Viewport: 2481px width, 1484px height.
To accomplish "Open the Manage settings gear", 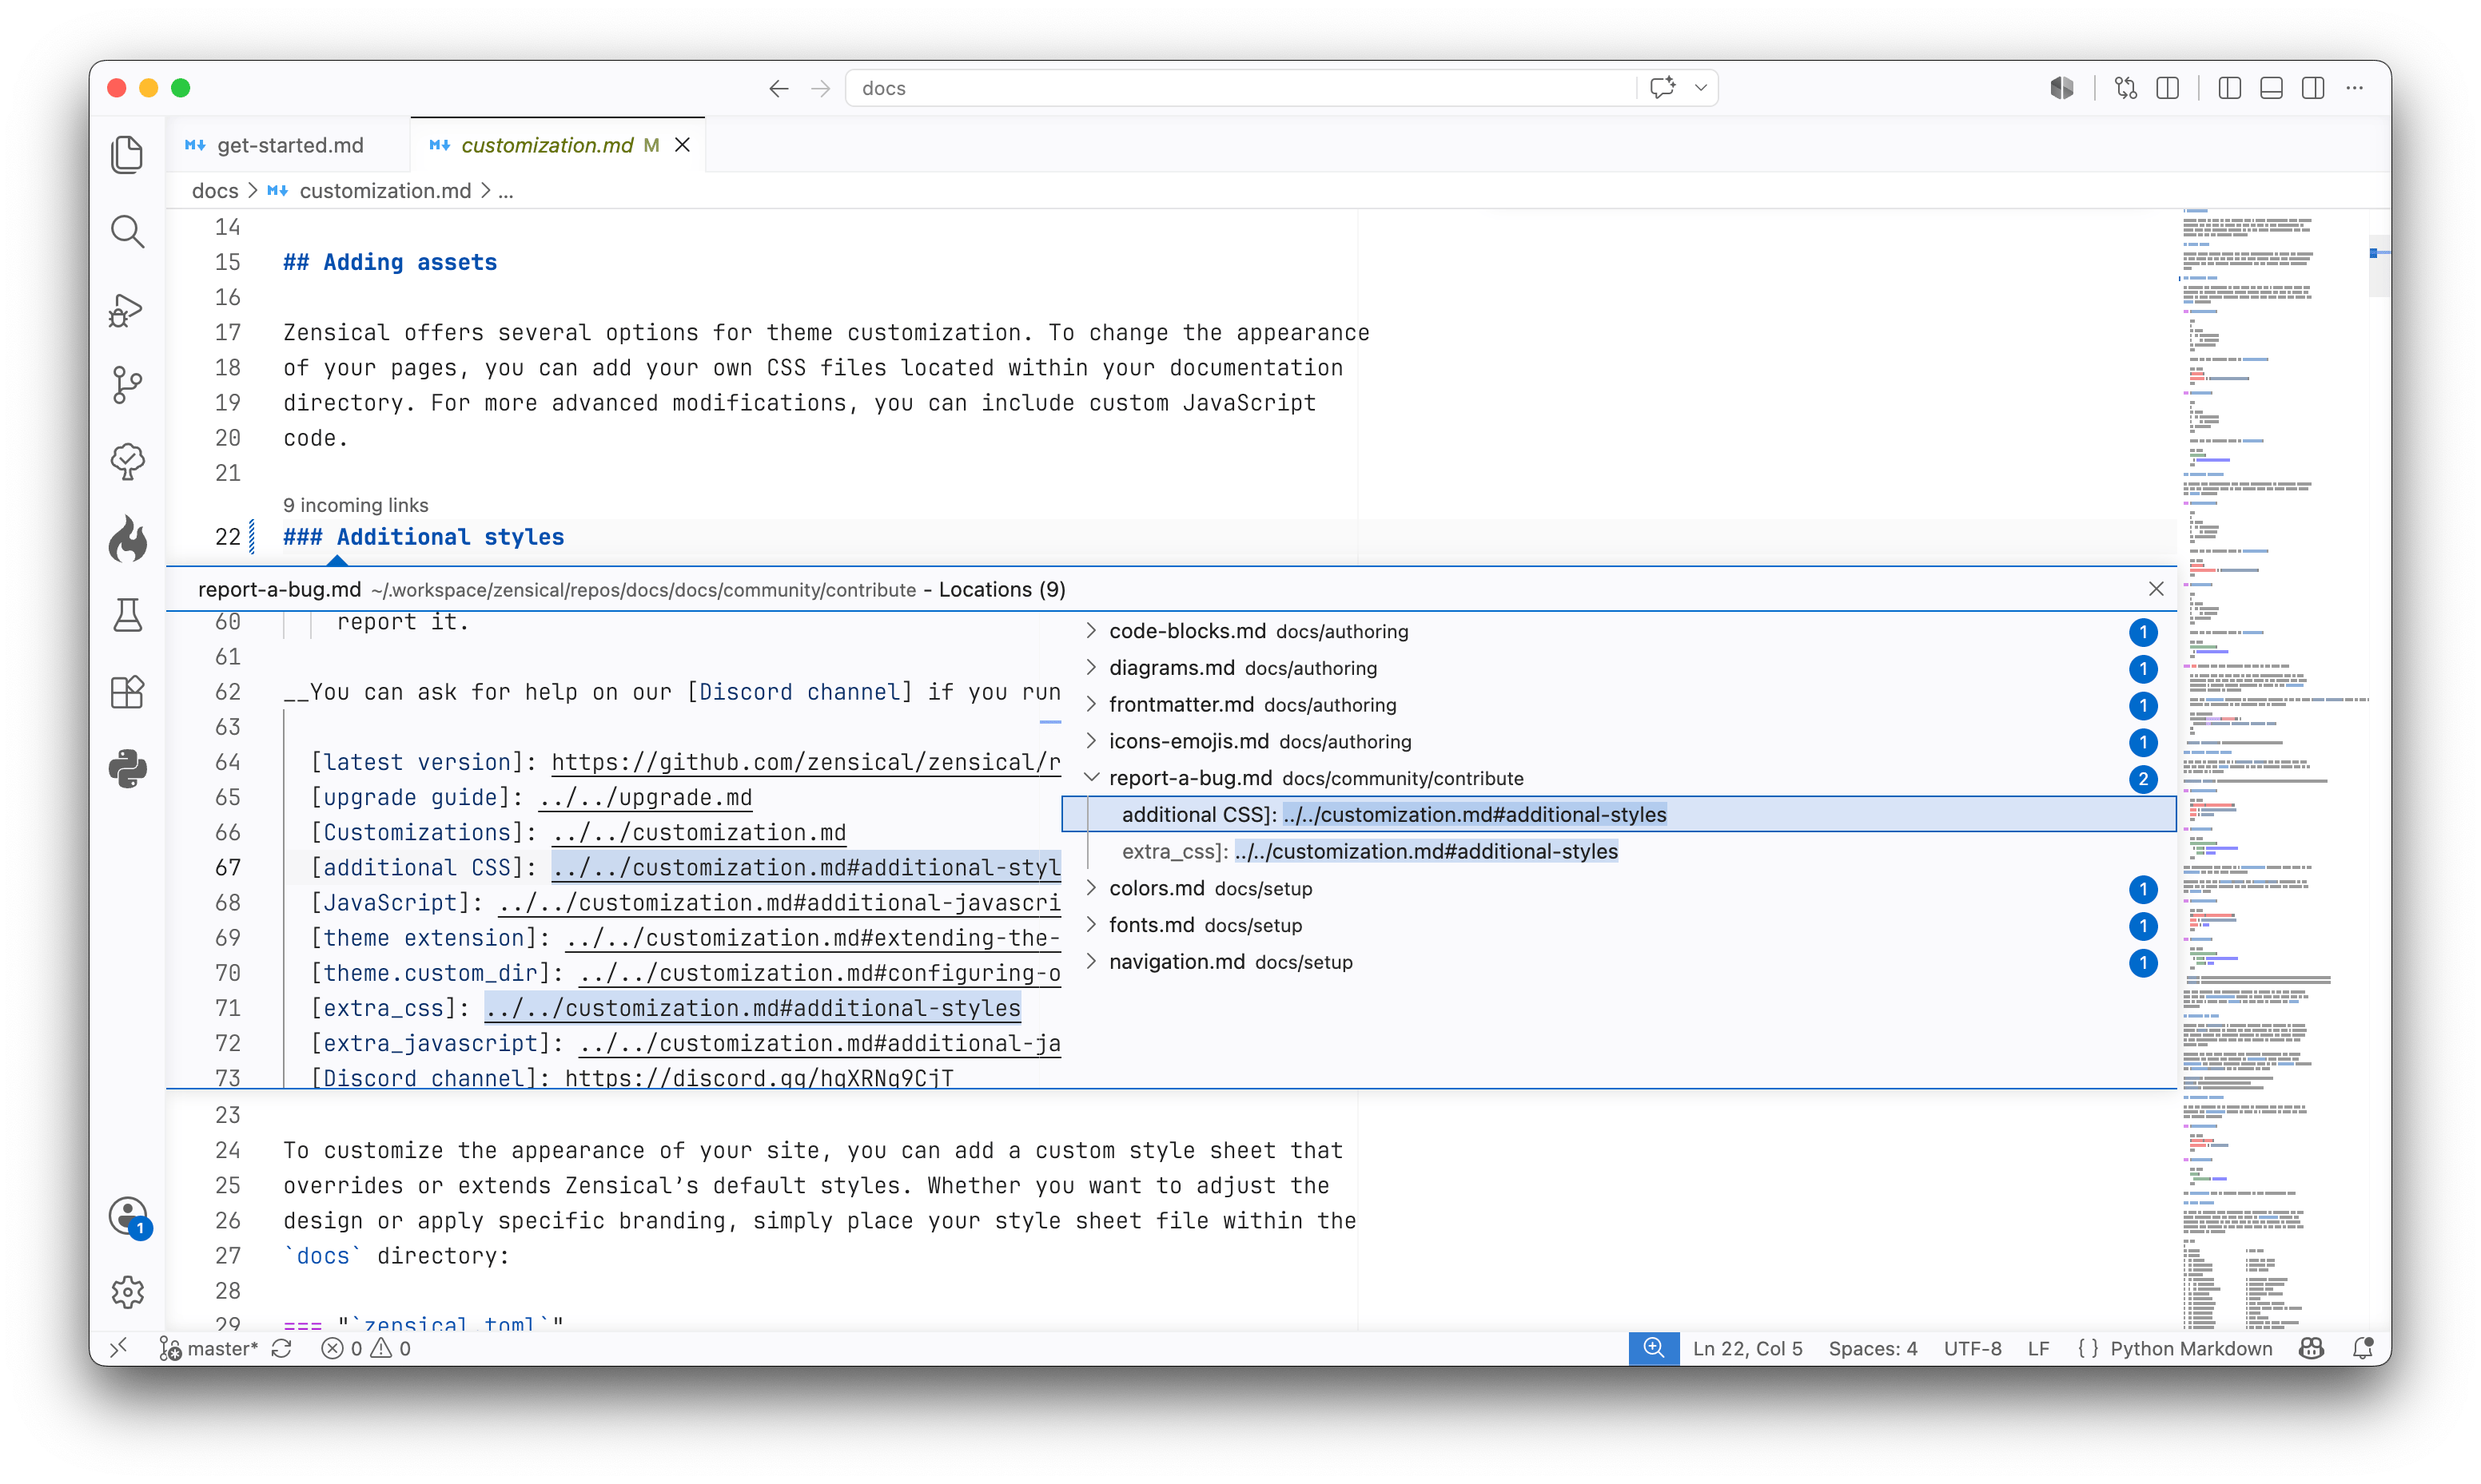I will (127, 1292).
